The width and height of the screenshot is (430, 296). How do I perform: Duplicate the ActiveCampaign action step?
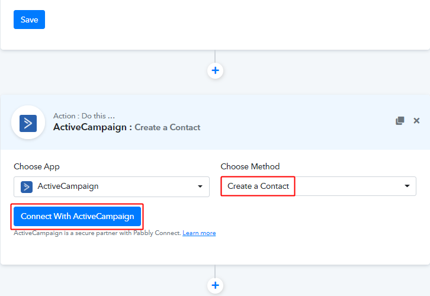pos(400,121)
